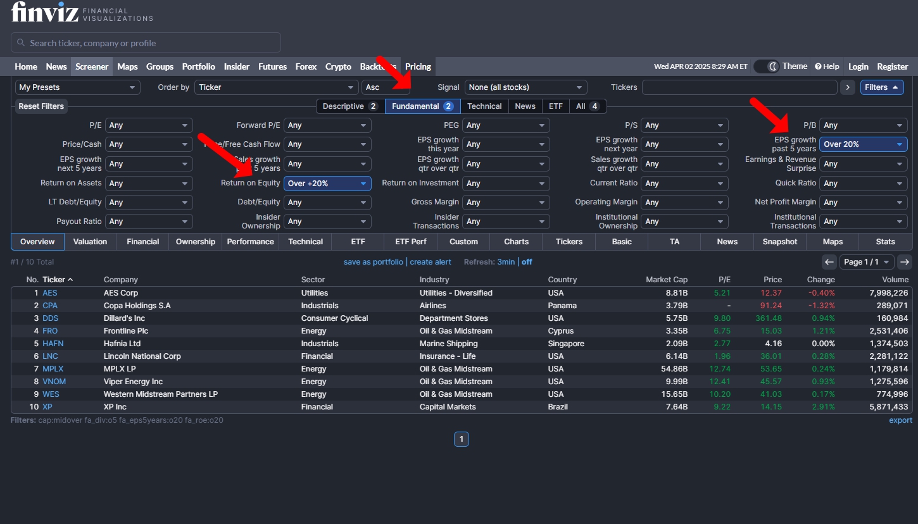Focus the search ticker input field

point(146,43)
